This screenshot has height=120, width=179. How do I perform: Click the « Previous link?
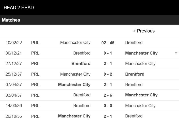coord(144,31)
